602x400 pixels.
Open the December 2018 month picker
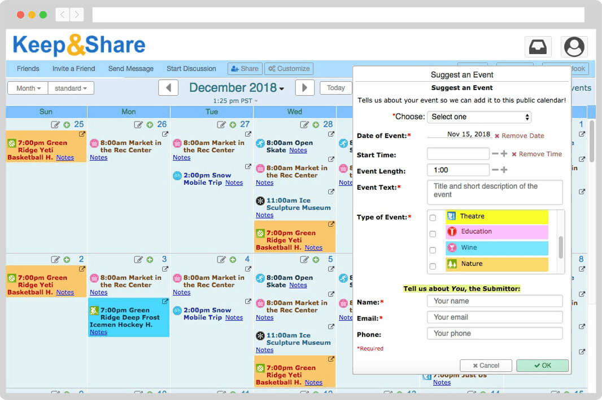(x=236, y=88)
